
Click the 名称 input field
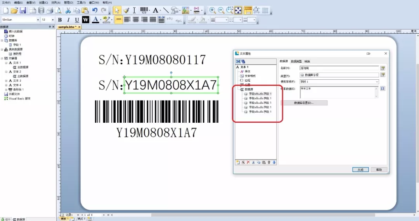pos(339,68)
